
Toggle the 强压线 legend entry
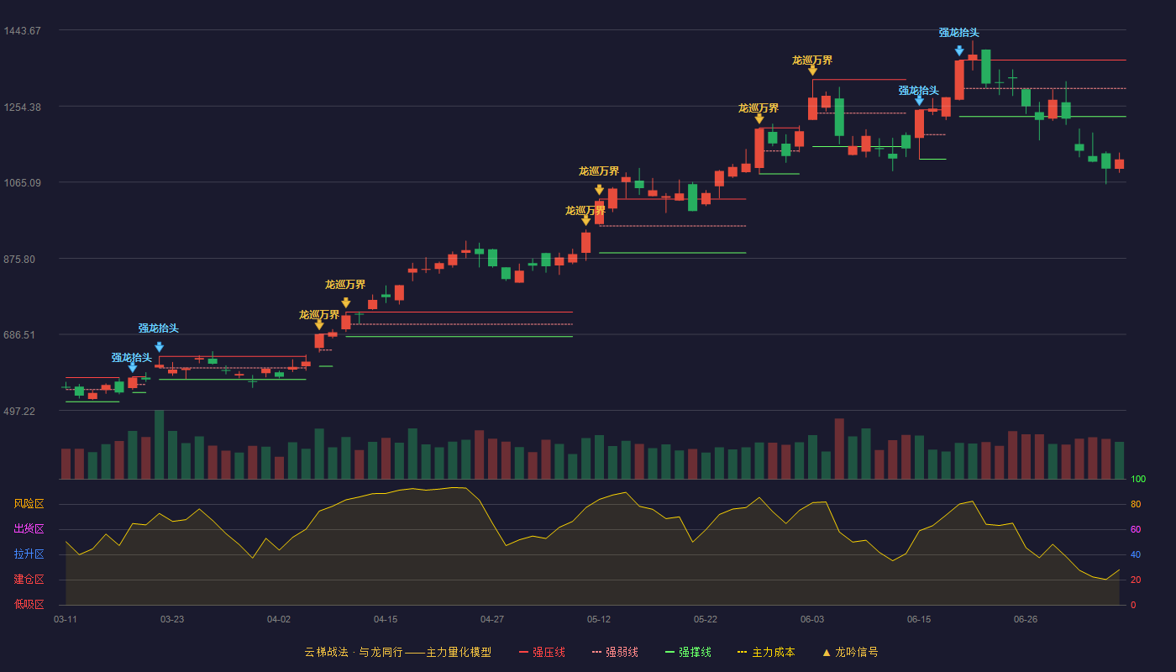[x=542, y=652]
